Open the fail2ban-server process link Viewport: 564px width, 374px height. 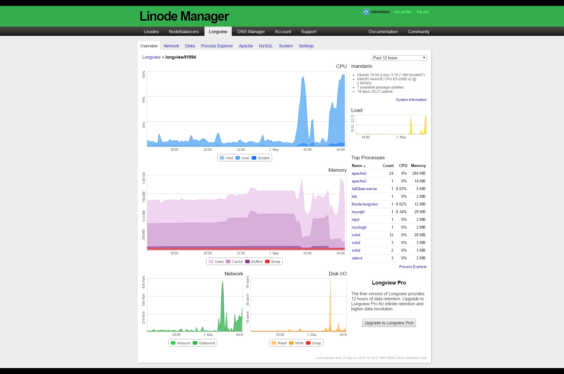[364, 189]
